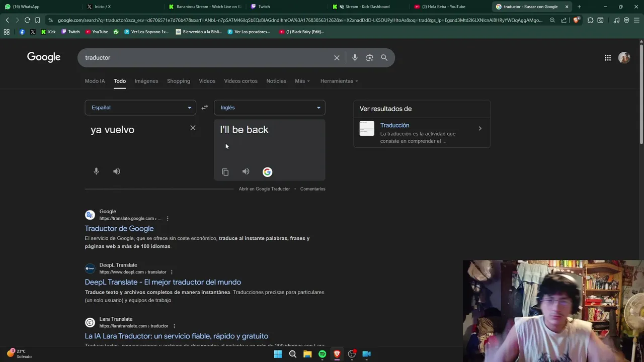
Task: Open Spotify from the taskbar
Action: 322,354
